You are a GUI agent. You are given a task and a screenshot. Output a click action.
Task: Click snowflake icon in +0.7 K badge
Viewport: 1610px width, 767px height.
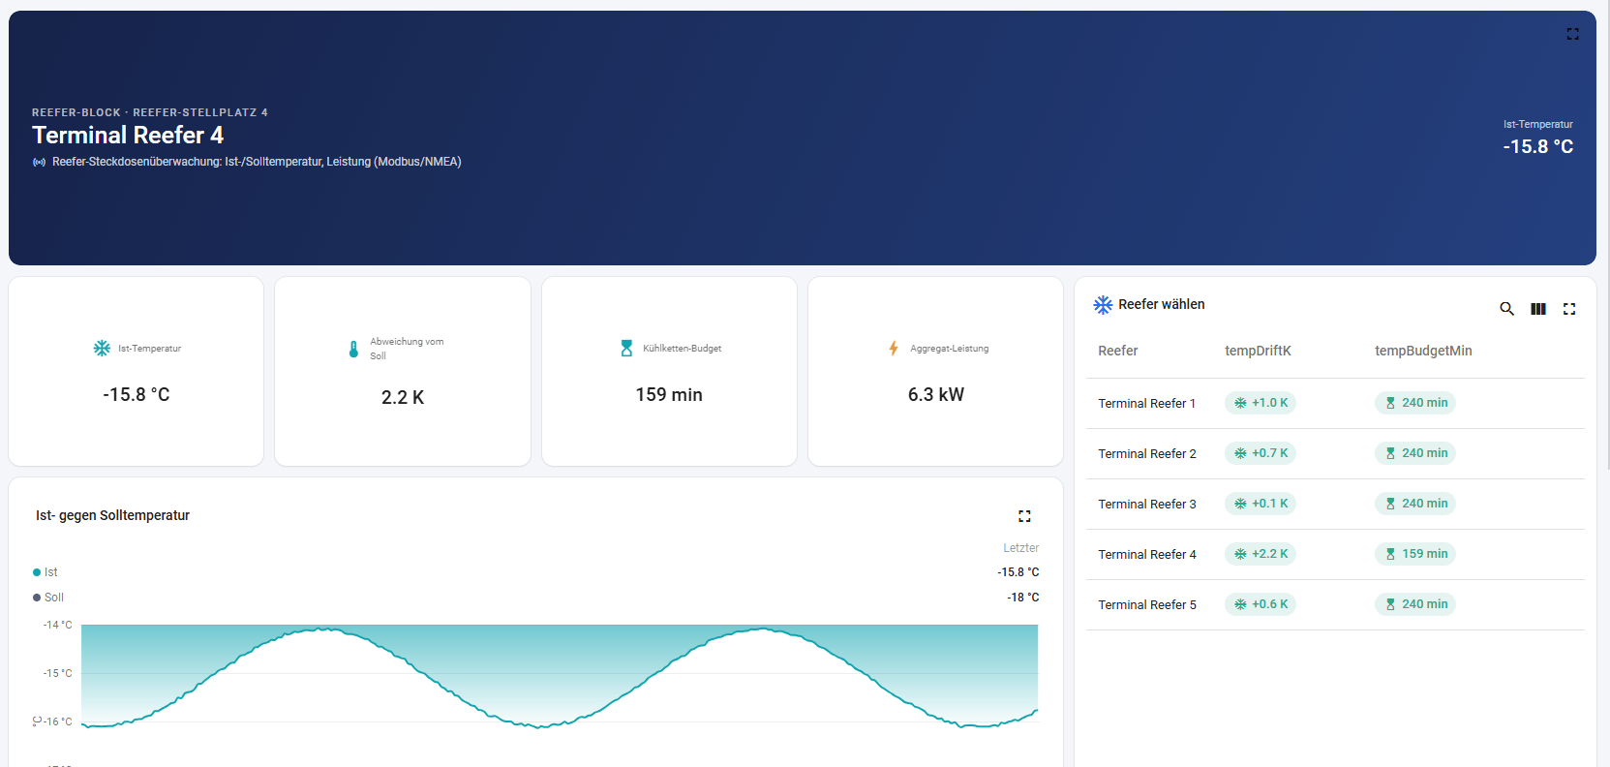pyautogui.click(x=1240, y=453)
